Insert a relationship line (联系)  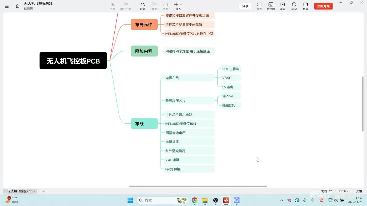(143, 6)
